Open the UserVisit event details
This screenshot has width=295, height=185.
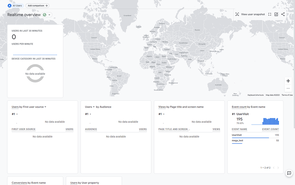point(237,135)
